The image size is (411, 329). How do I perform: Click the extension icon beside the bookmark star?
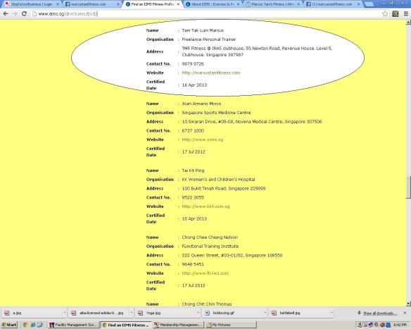(396, 13)
